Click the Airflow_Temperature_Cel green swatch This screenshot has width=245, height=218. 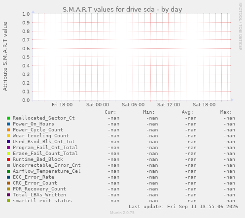coord(8,171)
